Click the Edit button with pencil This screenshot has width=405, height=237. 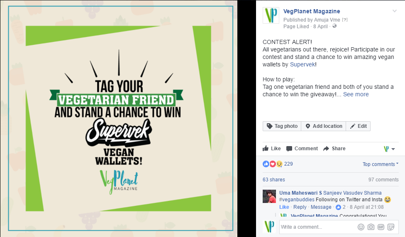coord(358,126)
